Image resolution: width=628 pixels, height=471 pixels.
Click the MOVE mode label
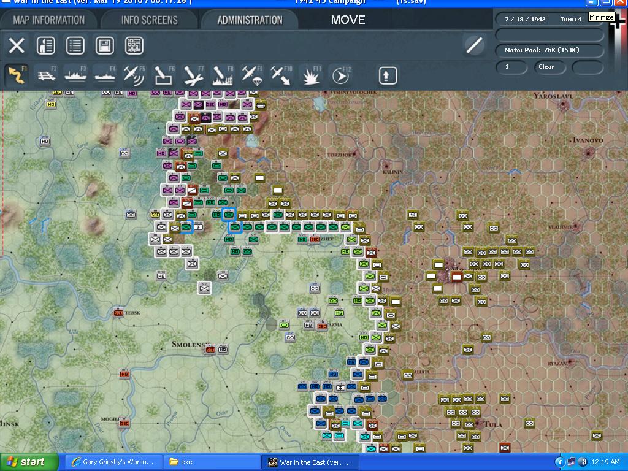(348, 20)
